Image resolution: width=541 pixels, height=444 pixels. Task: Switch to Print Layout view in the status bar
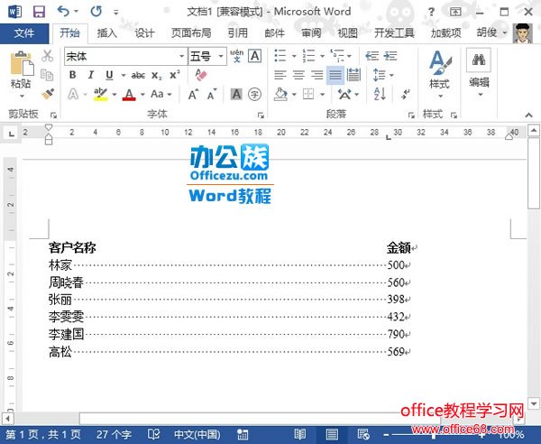(x=332, y=434)
